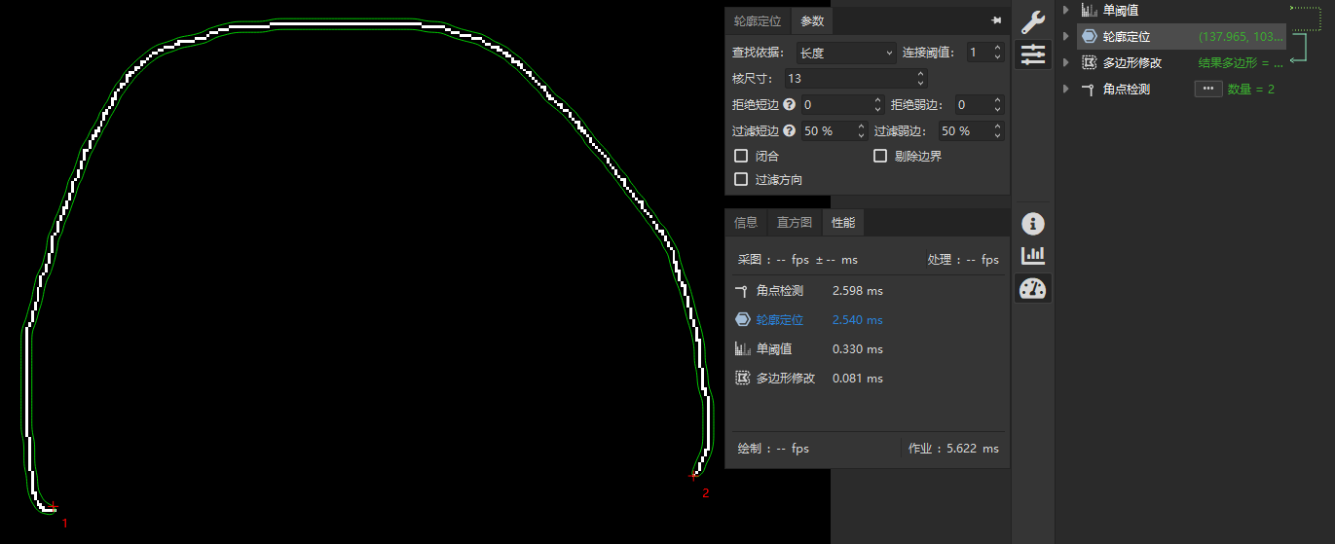Select 多边形修改 in the tool list
1335x544 pixels.
coord(1131,62)
